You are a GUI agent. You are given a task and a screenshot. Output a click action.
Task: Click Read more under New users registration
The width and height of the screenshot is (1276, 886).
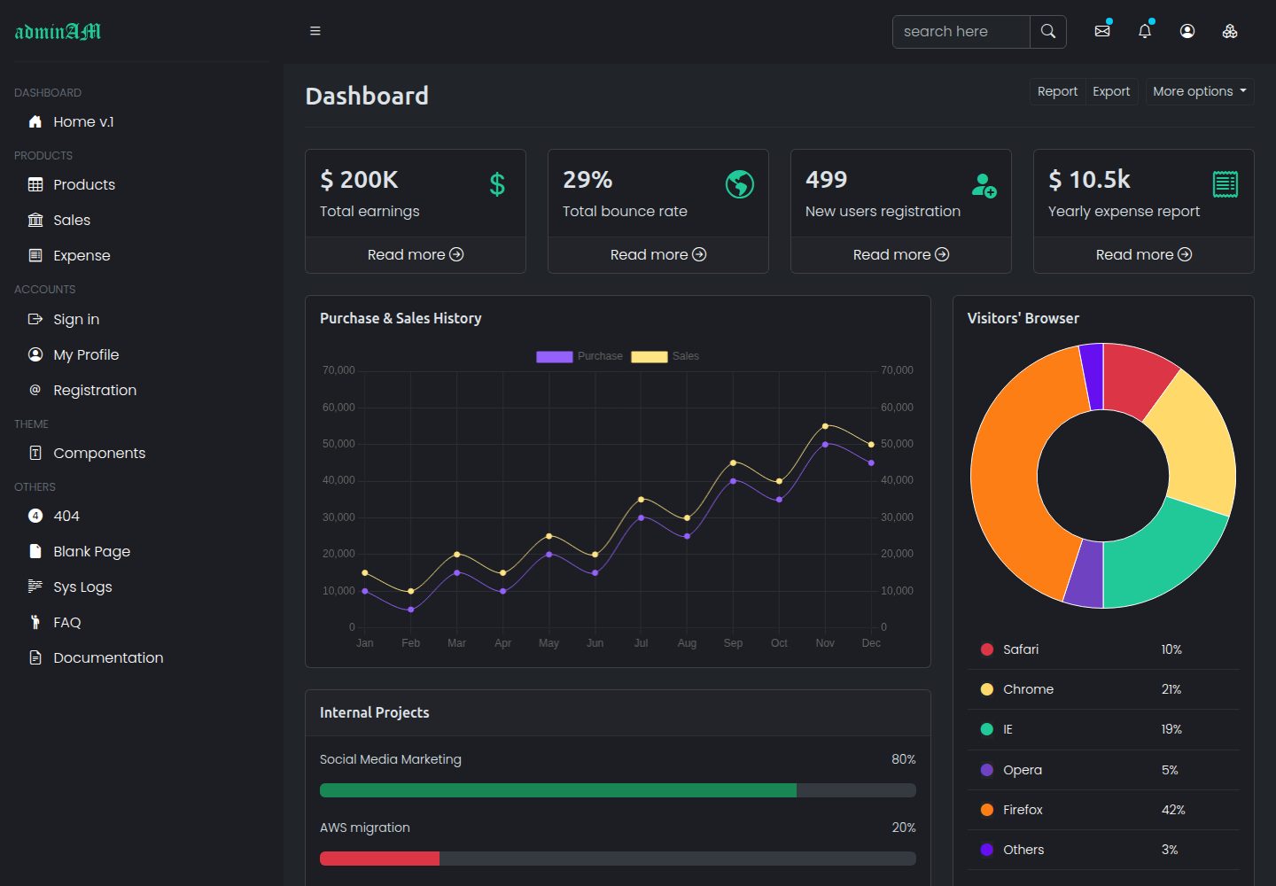pyautogui.click(x=901, y=254)
